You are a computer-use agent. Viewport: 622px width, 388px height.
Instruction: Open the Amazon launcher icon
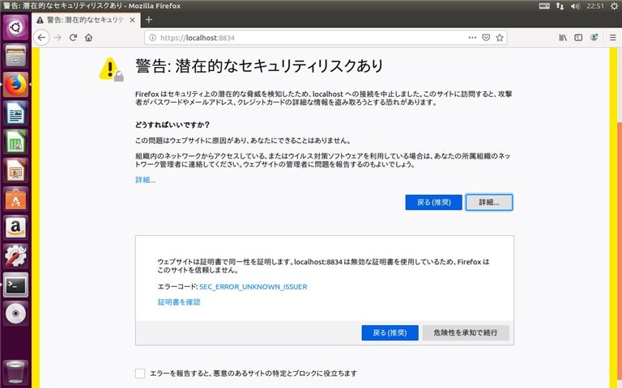click(x=15, y=228)
